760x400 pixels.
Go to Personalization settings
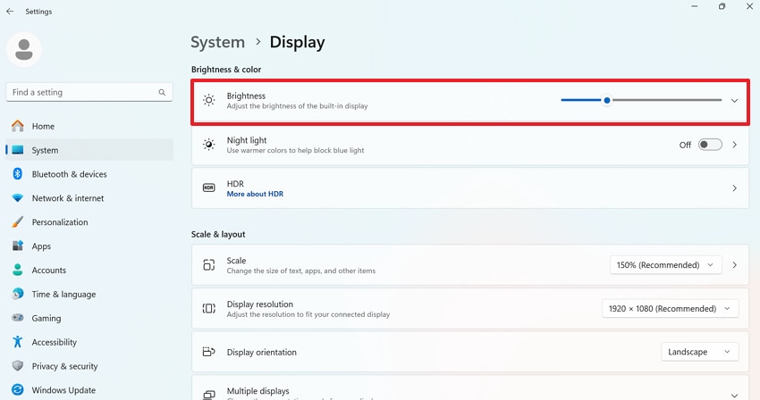89,221
